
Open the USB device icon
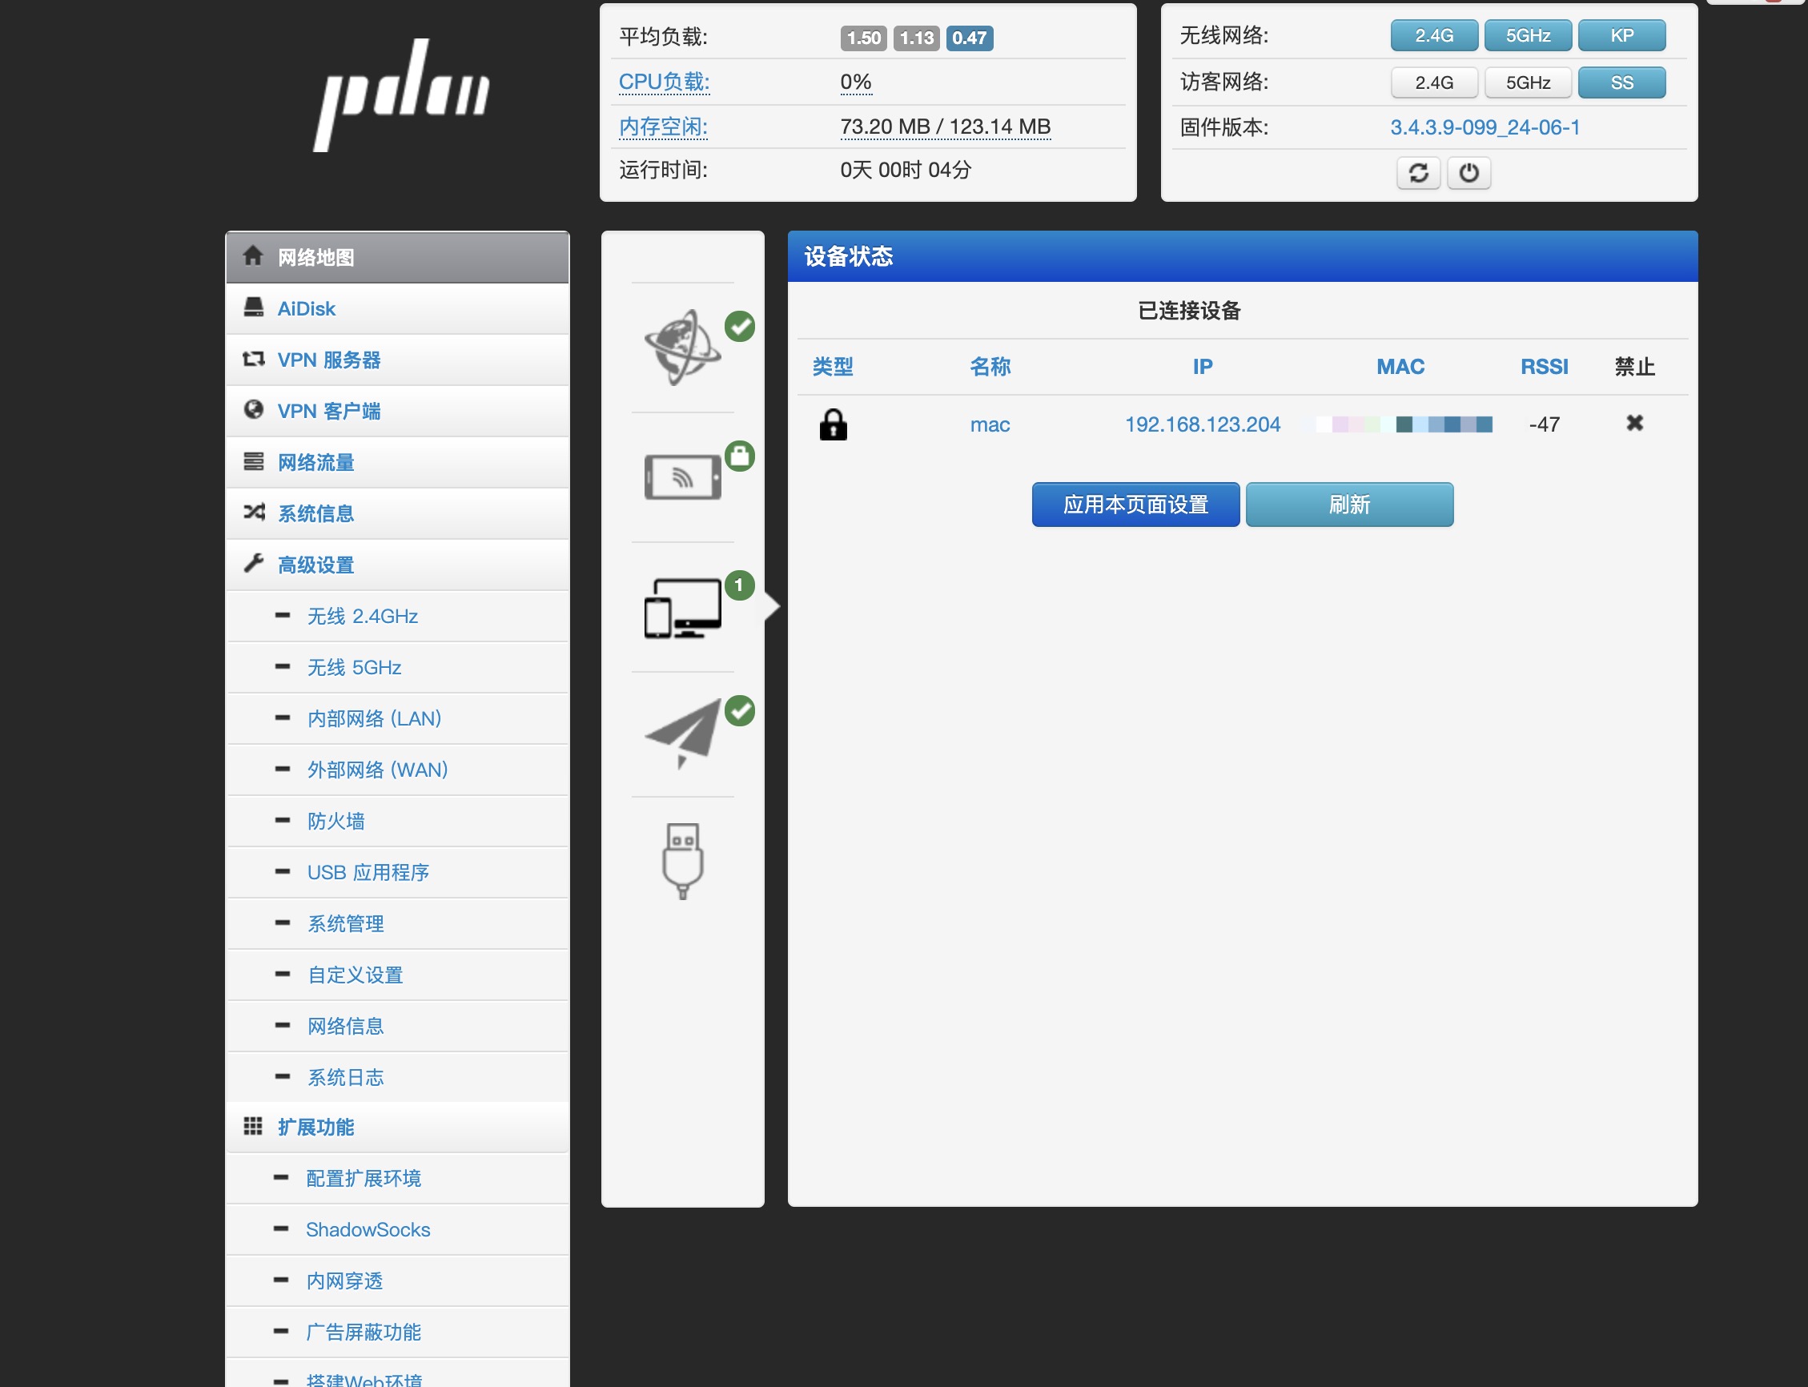click(x=682, y=860)
